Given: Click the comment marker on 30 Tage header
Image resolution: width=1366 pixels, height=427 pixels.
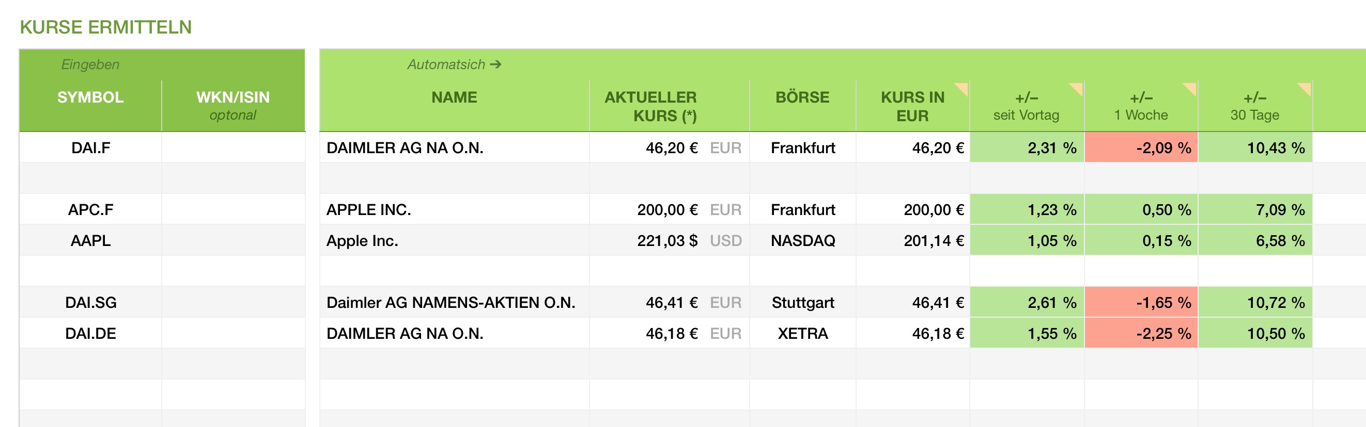Looking at the screenshot, I should click(x=1306, y=87).
